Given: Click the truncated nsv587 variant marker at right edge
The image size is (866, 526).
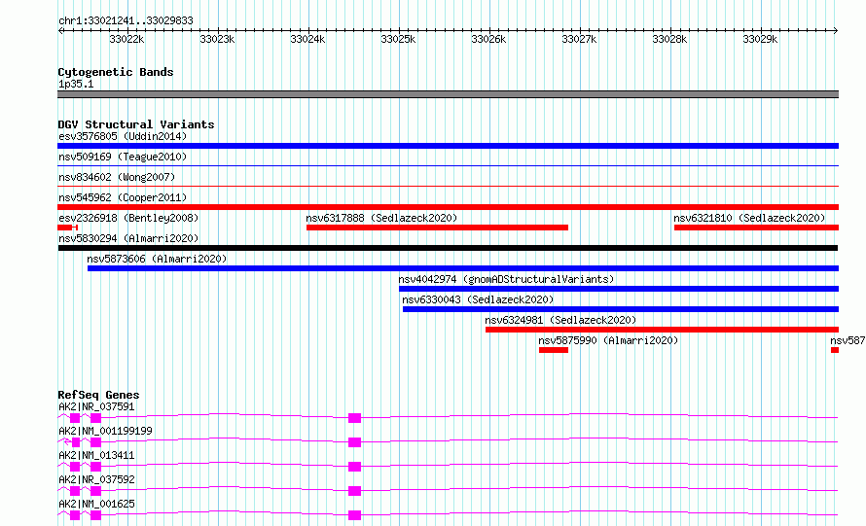Looking at the screenshot, I should point(835,350).
